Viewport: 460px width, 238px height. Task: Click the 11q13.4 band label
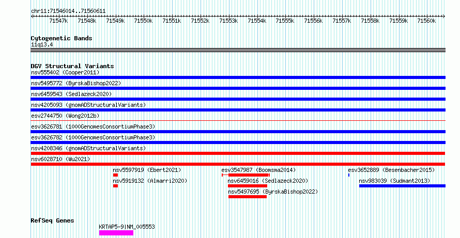42,45
